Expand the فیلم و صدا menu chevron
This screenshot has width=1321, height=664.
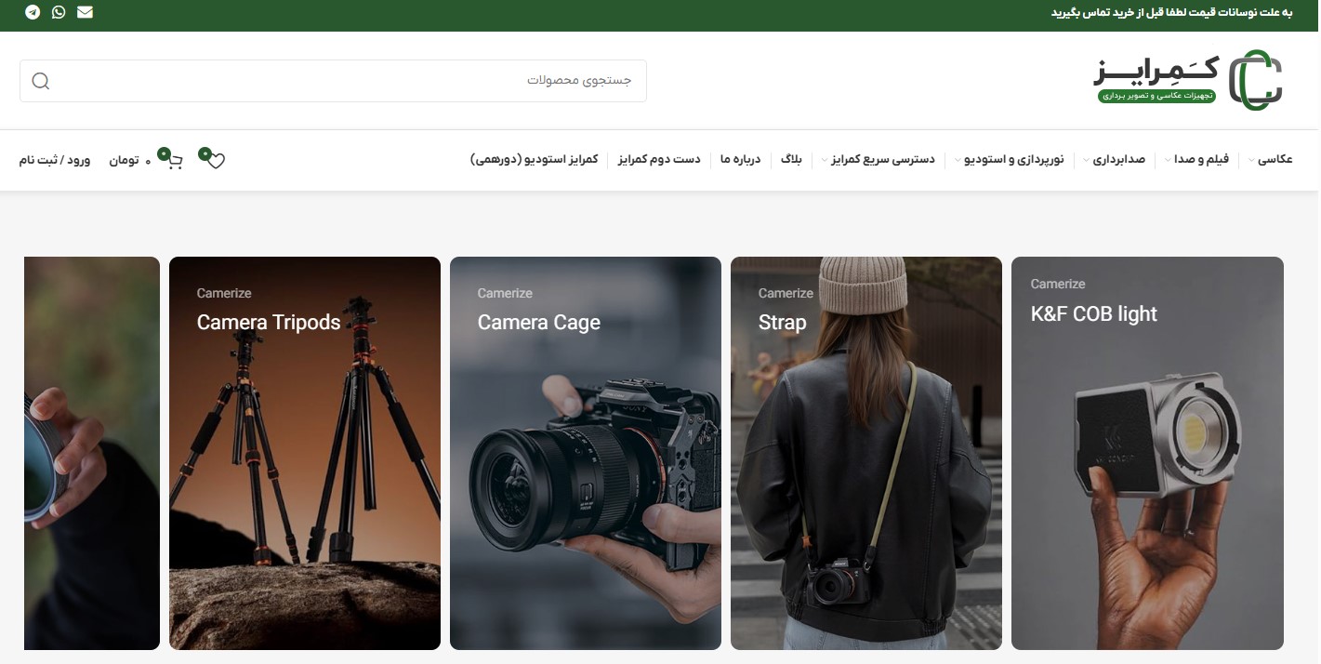point(1168,161)
